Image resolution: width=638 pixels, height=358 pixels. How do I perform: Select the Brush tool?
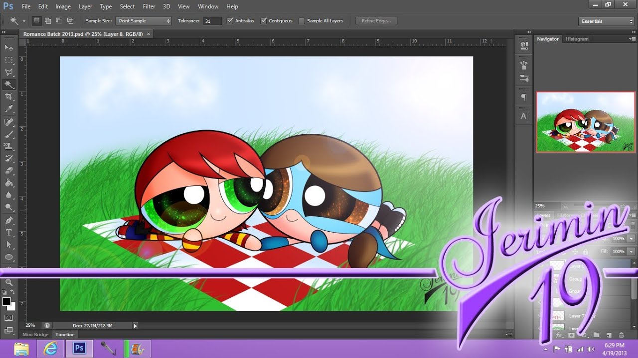(9, 134)
